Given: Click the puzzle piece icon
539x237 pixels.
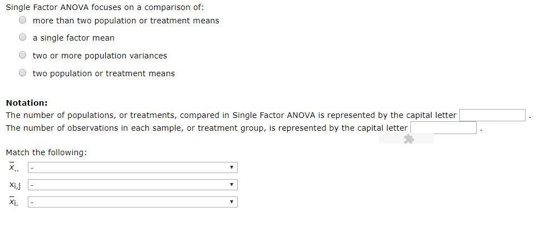Looking at the screenshot, I should coord(408,139).
